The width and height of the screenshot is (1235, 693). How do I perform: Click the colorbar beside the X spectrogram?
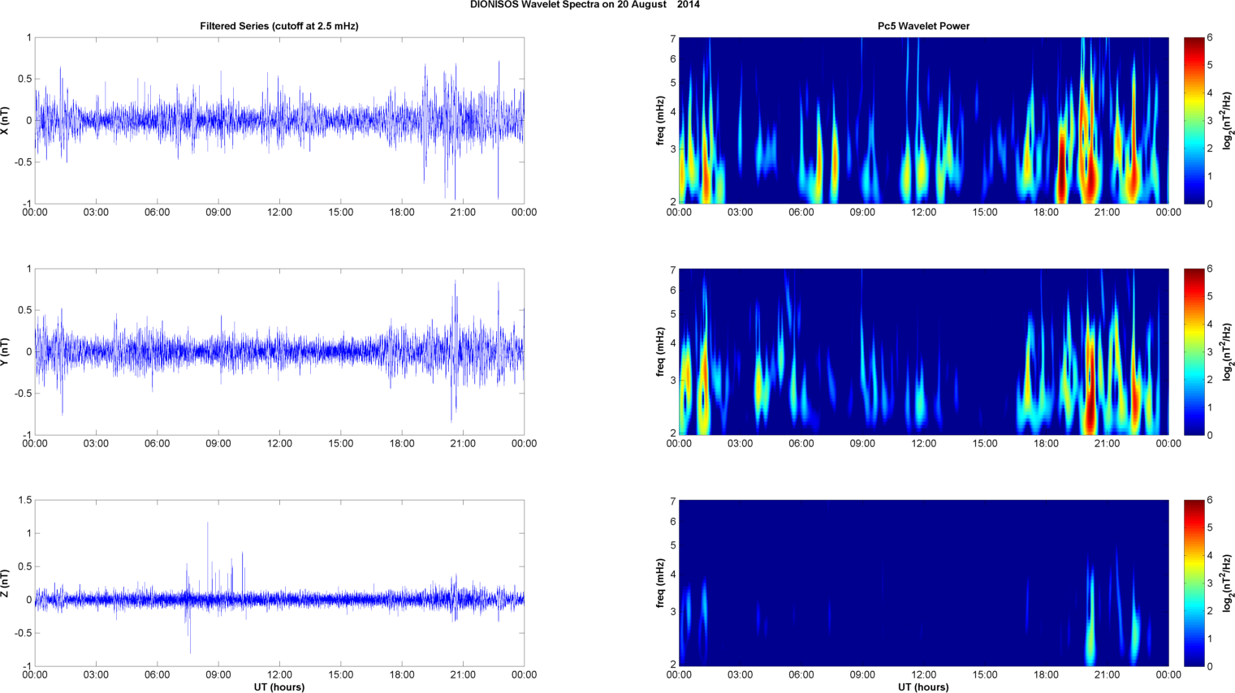point(1194,121)
